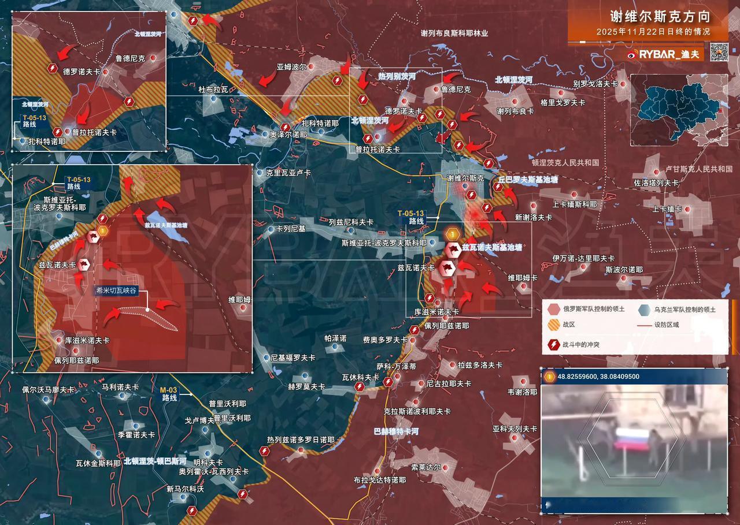Click the clash marker at 奥泽尔诺耶
The height and width of the screenshot is (525, 740).
(285, 127)
